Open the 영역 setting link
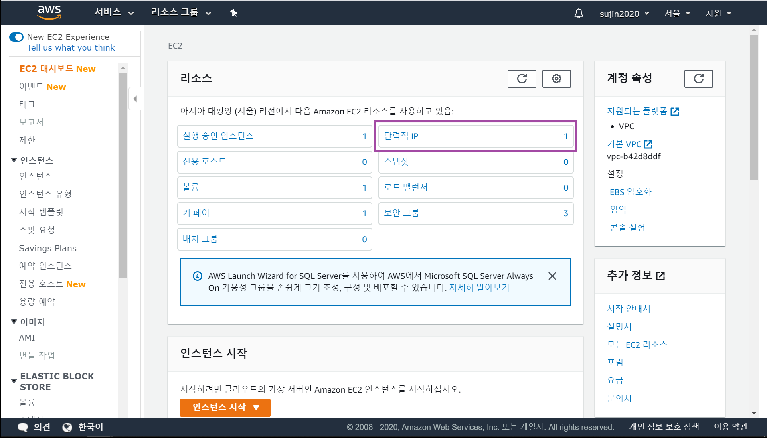767x438 pixels. (618, 209)
